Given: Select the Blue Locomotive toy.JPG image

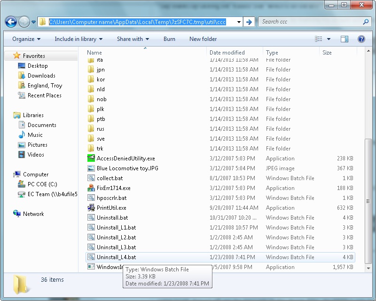Looking at the screenshot, I should click(x=127, y=168).
